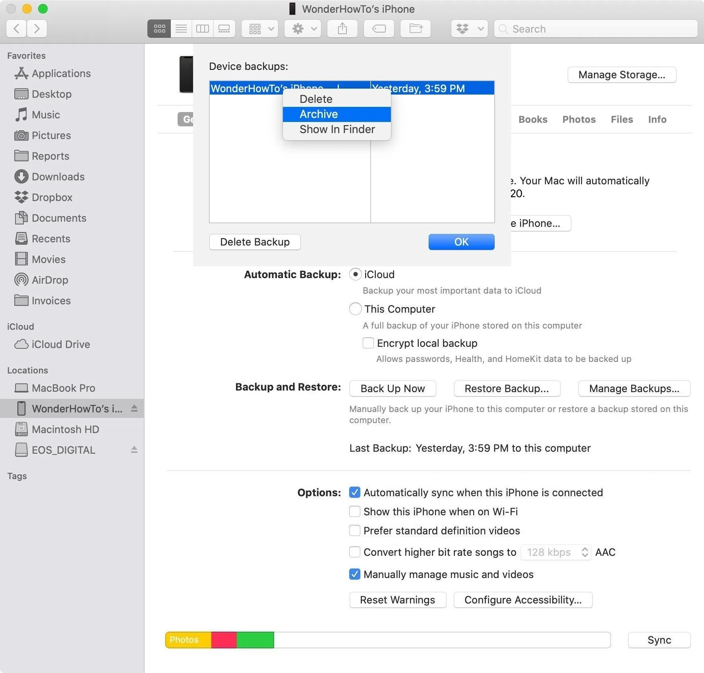
Task: Uncheck Automatically sync when iPhone is connected
Action: pos(355,493)
